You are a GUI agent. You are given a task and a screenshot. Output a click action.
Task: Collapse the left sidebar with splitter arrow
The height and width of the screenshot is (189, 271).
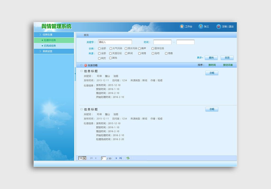[x=75, y=74]
